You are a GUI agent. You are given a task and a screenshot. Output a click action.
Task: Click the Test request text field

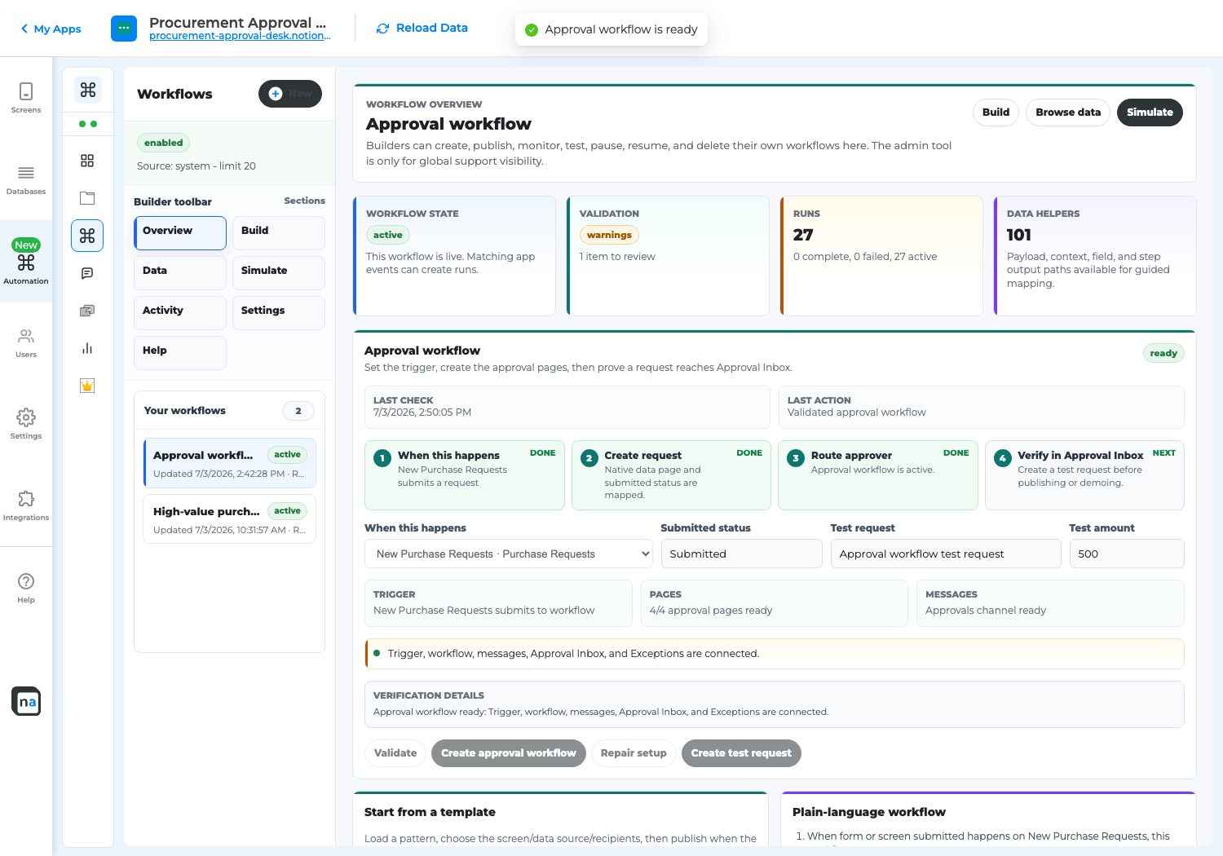946,554
